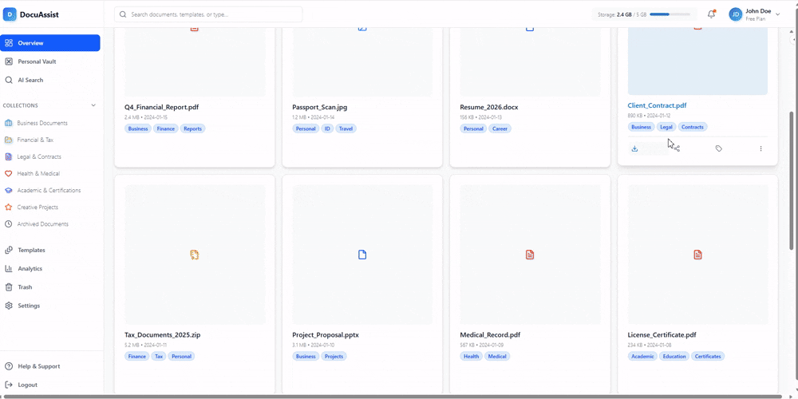
Task: Click the Project_Proposal.pptx file icon
Action: coord(362,255)
